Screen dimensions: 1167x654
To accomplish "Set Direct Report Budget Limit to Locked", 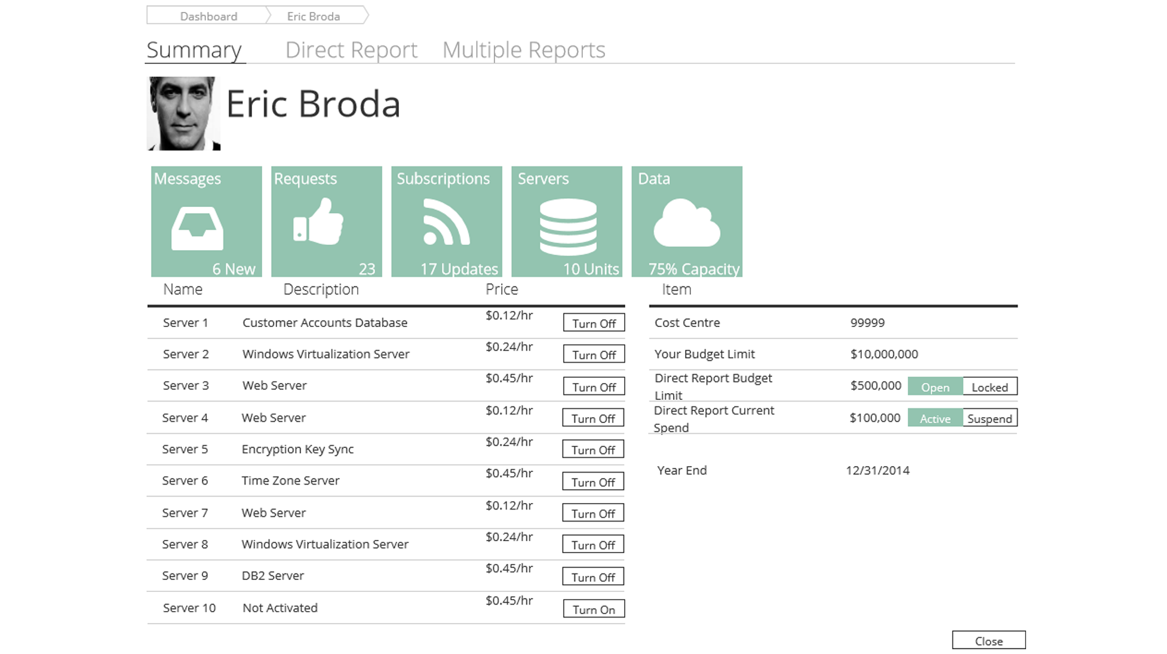I will pyautogui.click(x=989, y=387).
